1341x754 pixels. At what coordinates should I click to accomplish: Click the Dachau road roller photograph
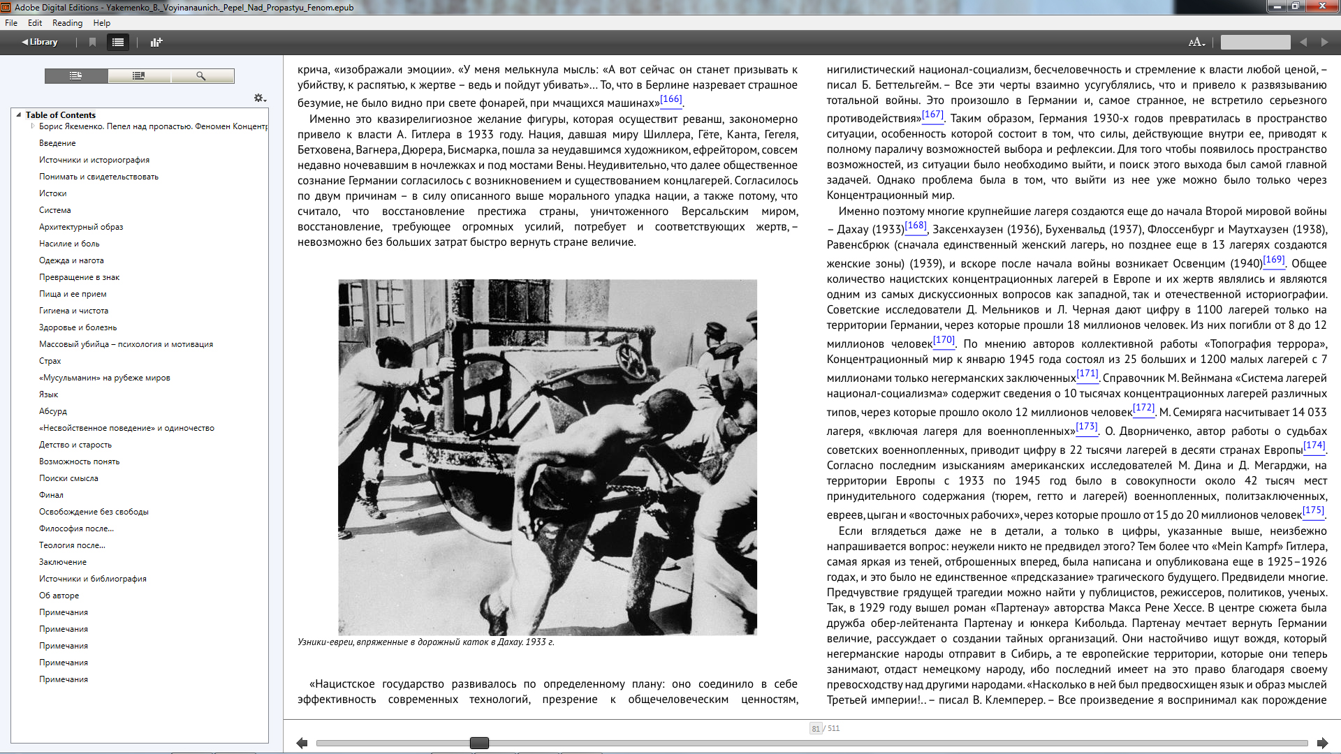click(548, 457)
